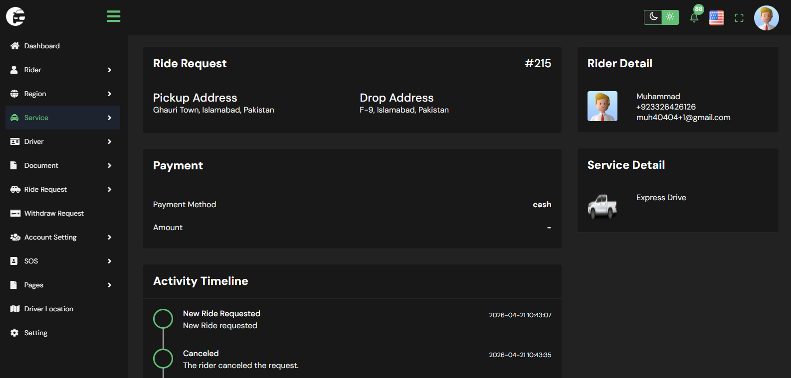
Task: Expand the Service submenu chevron
Action: [109, 118]
